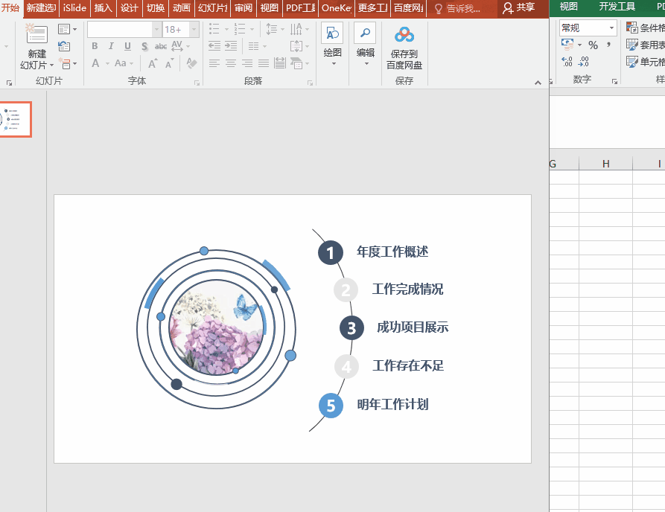Toggle Italic formatting
665x512 pixels.
(111, 46)
